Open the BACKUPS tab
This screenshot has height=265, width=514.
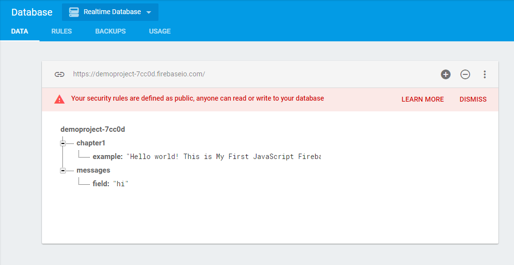(111, 32)
